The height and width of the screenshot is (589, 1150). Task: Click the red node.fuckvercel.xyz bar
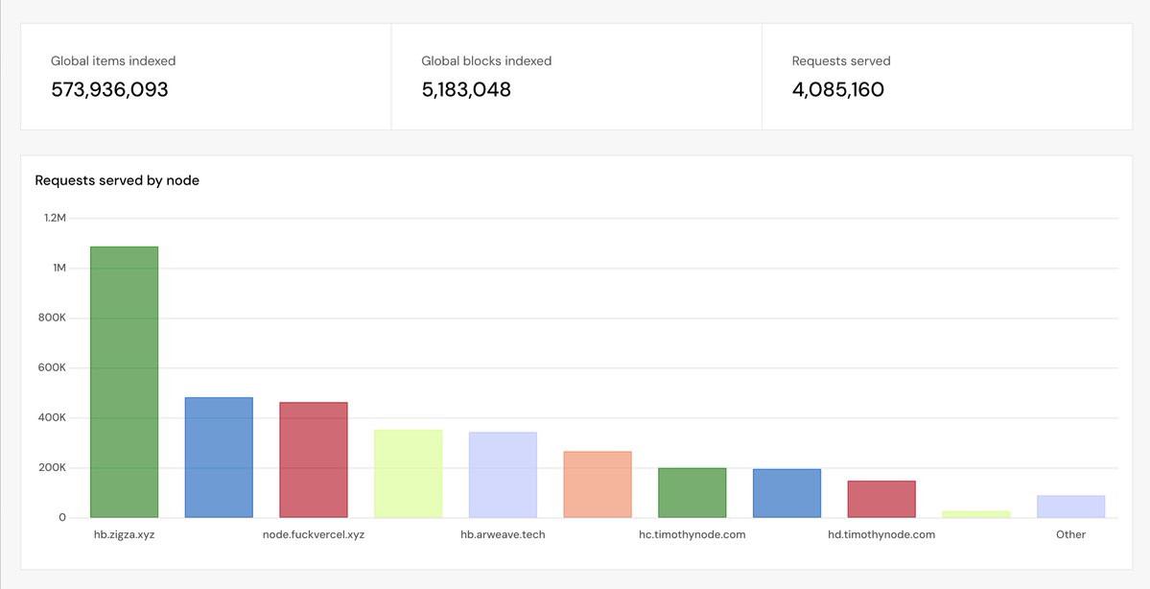[x=314, y=459]
